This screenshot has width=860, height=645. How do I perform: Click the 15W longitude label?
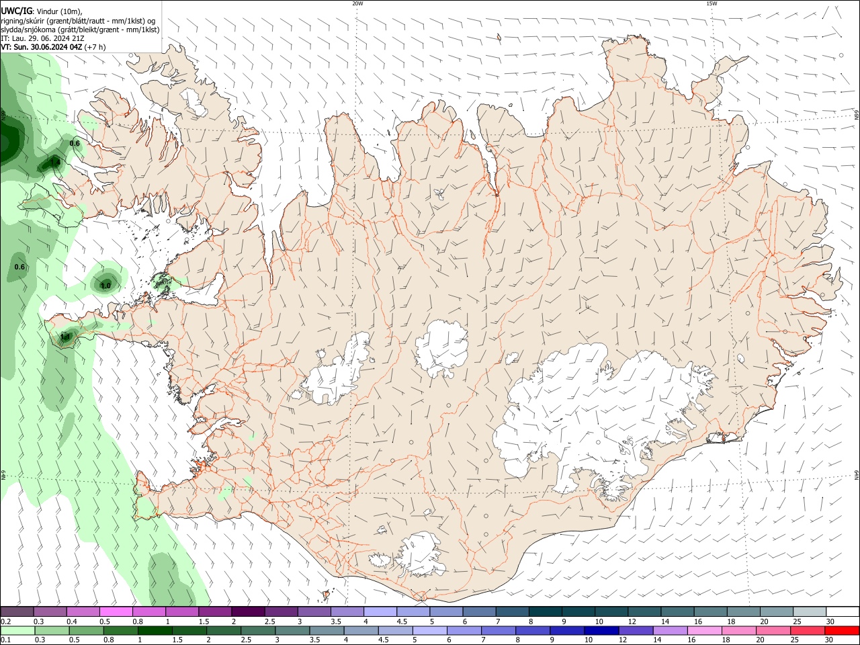coord(712,3)
